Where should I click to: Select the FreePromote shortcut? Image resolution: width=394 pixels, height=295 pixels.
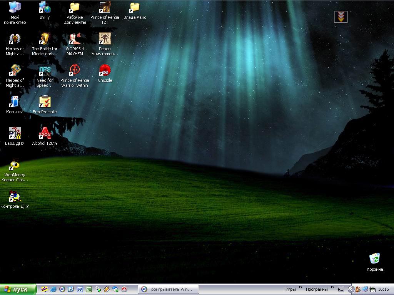point(45,105)
